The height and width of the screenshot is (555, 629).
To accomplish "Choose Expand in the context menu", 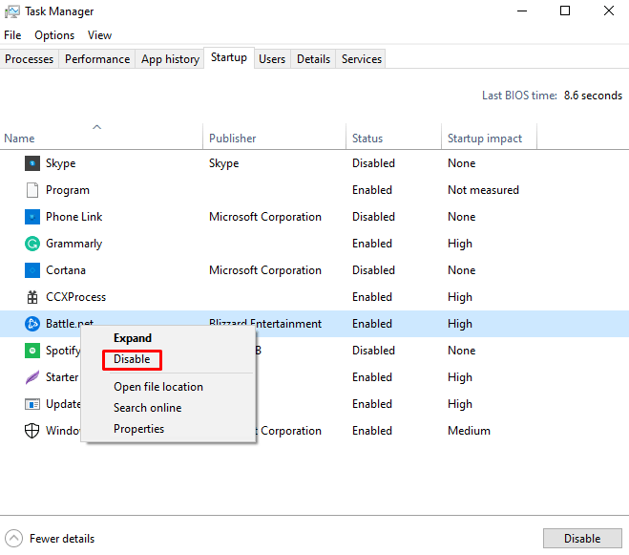I will coord(133,338).
